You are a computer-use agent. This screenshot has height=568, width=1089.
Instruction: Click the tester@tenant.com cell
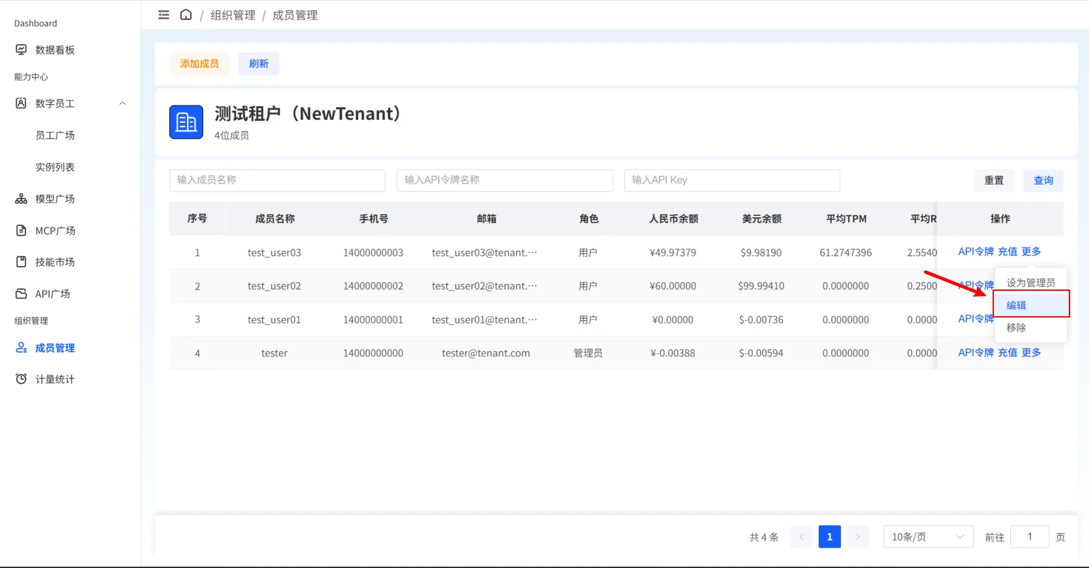(x=486, y=353)
